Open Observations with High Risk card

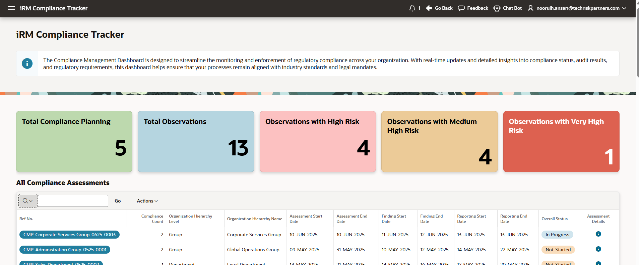(318, 141)
